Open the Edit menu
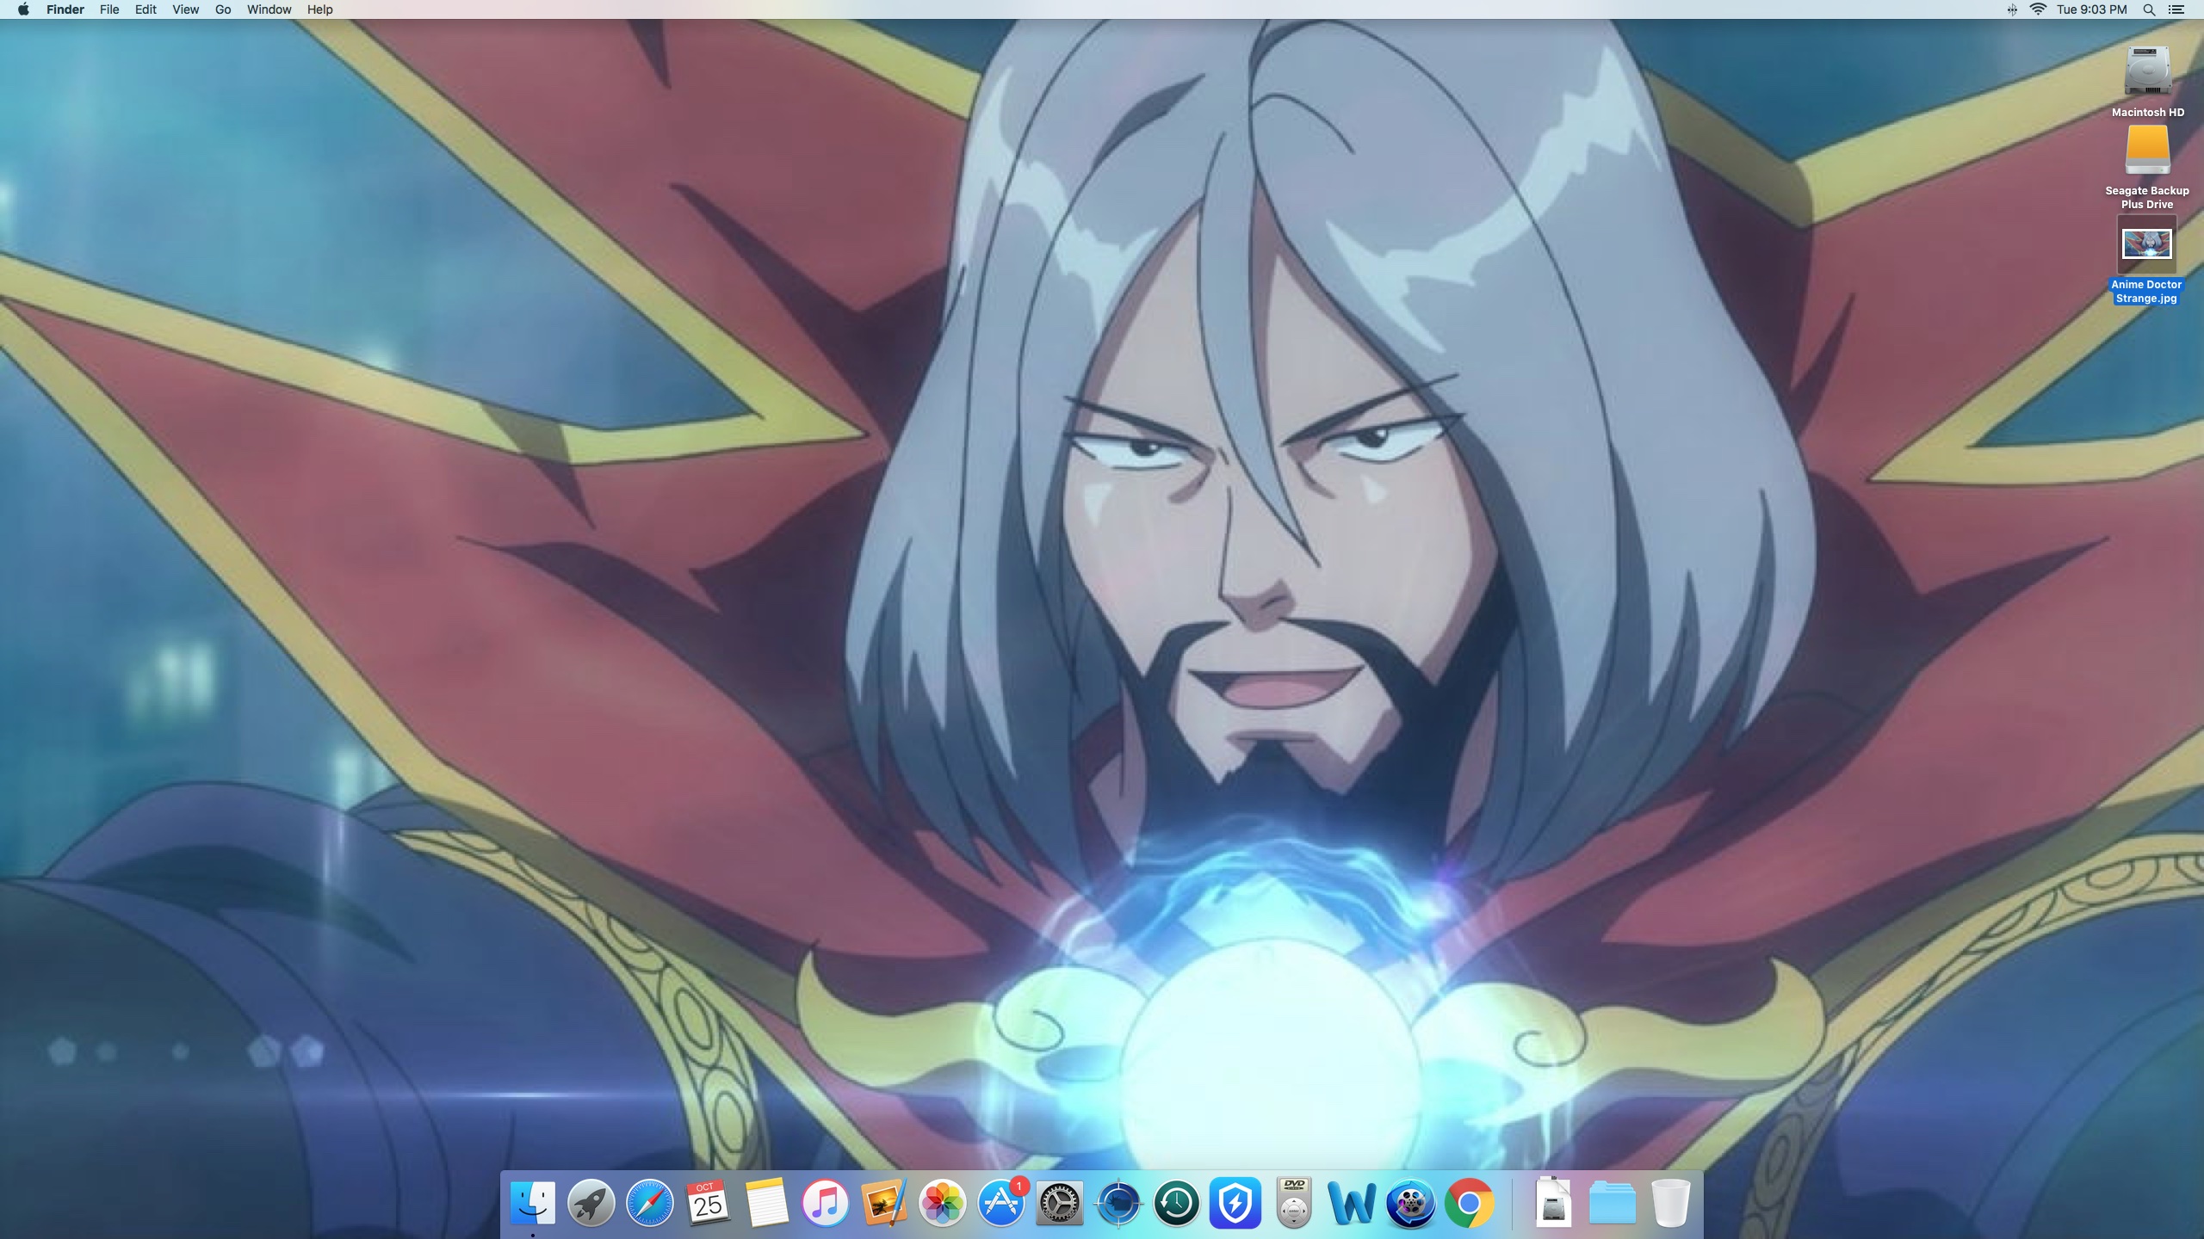 point(145,9)
